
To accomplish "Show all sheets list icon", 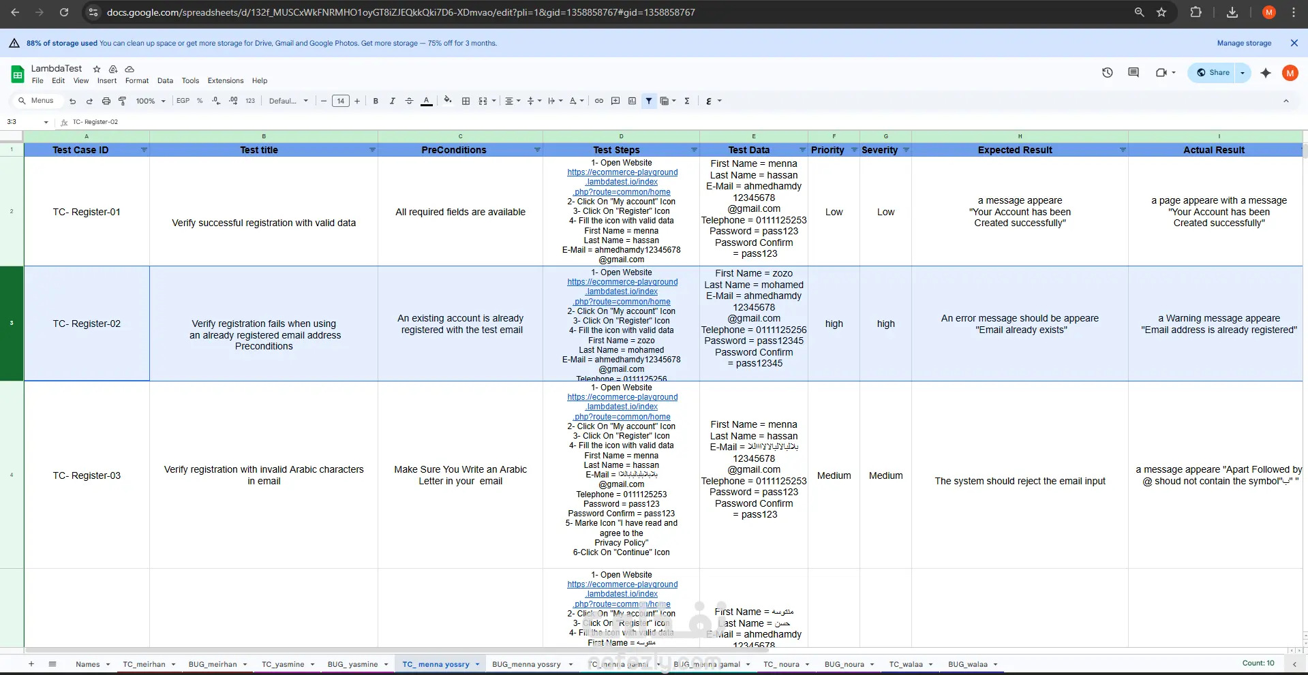I will pyautogui.click(x=52, y=664).
